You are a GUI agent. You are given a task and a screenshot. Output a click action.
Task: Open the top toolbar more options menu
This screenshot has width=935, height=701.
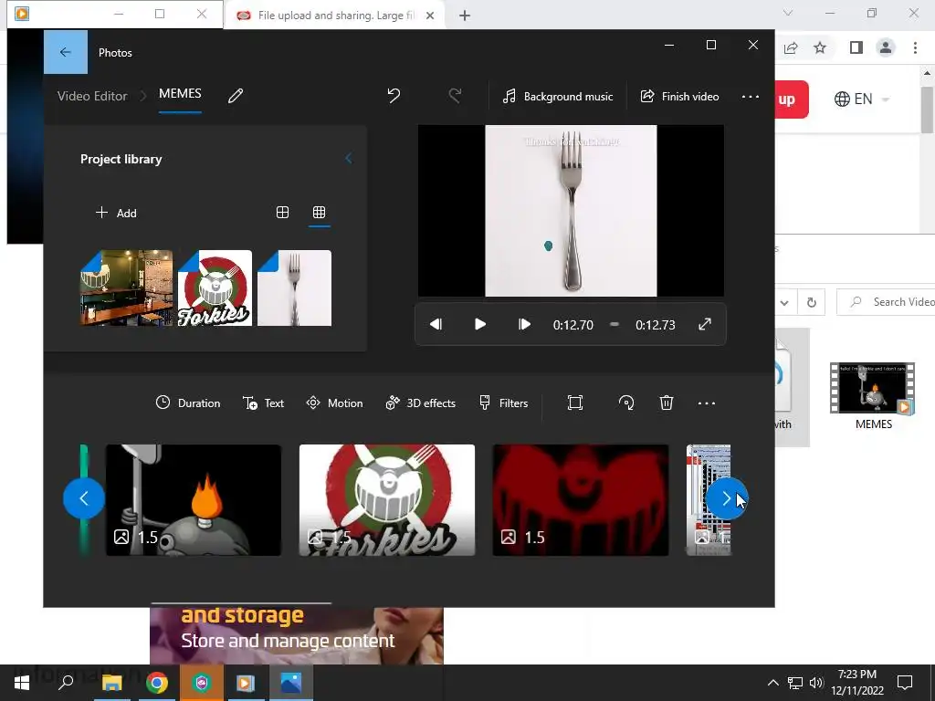coord(751,96)
